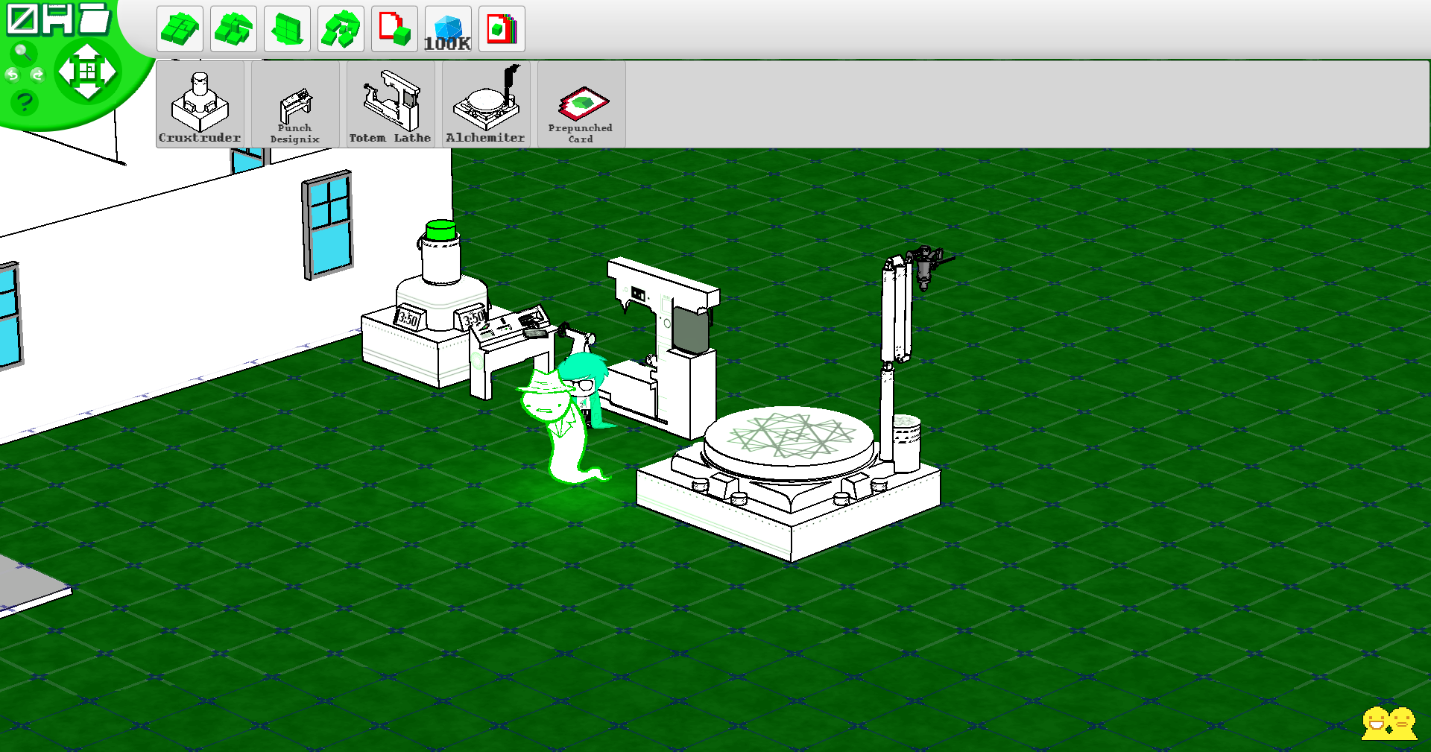1431x752 pixels.
Task: Click the save floppy disk icon
Action: tap(58, 19)
